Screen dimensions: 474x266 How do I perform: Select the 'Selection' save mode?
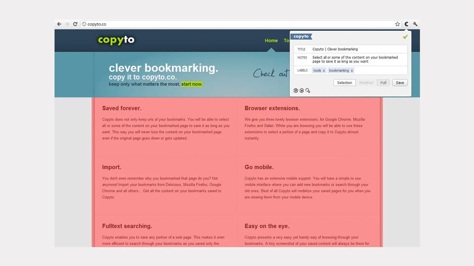(345, 83)
